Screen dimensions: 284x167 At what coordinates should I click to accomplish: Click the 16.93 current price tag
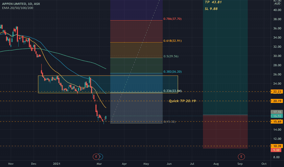pos(277,116)
